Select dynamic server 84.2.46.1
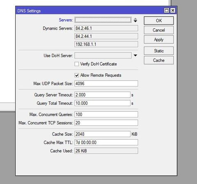The height and width of the screenshot is (184, 197). pyautogui.click(x=106, y=28)
